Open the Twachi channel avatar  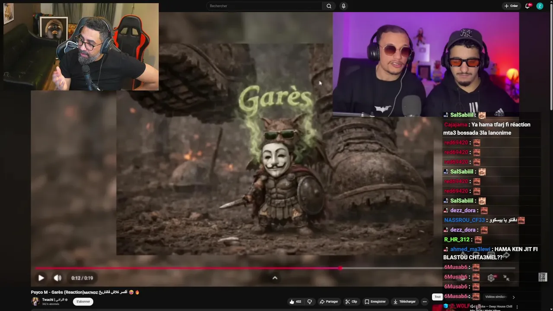coord(35,301)
